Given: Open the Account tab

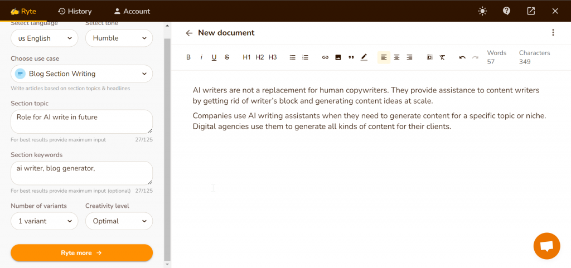Looking at the screenshot, I should (x=132, y=11).
